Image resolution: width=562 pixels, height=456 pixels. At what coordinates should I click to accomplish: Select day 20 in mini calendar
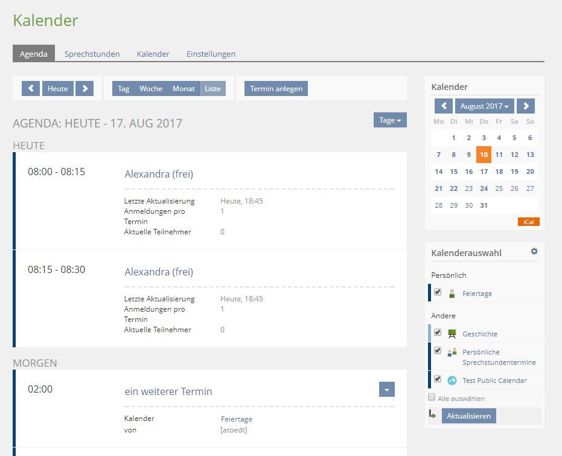(x=530, y=172)
